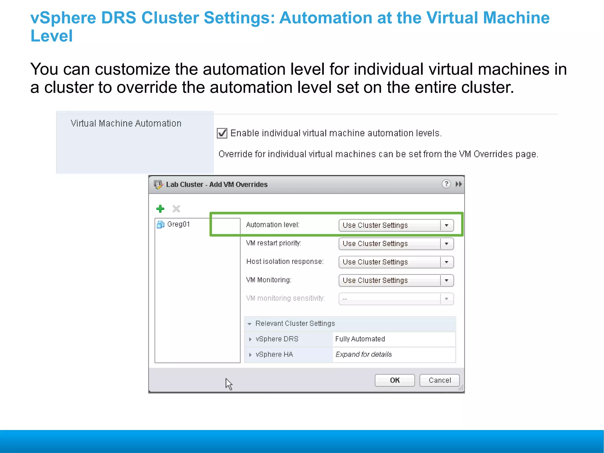Click the double-arrow collapse dialog icon
This screenshot has height=453, width=604.
pyautogui.click(x=459, y=184)
